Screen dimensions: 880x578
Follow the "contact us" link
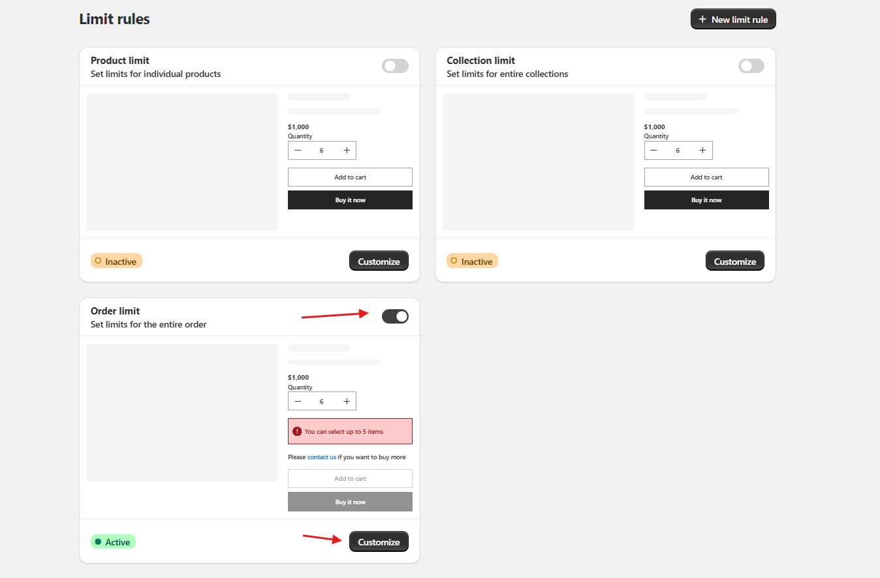click(x=322, y=457)
